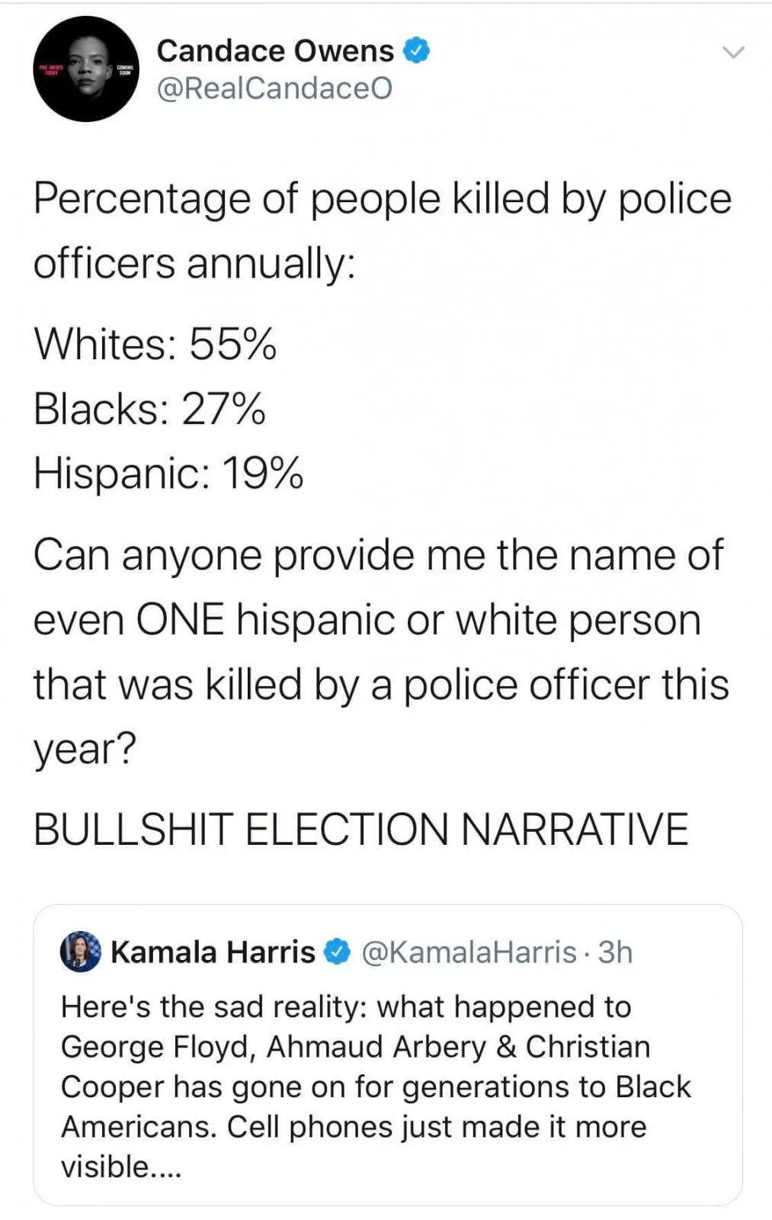Image resolution: width=772 pixels, height=1220 pixels.
Task: Click Kamala Harris' verified checkmark badge
Action: pyautogui.click(x=337, y=952)
